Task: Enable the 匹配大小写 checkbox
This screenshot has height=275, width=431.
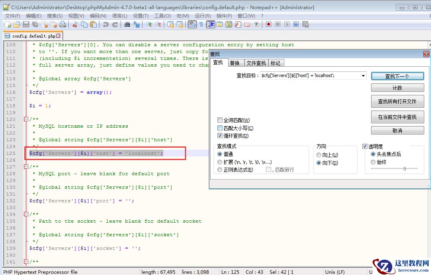Action: tap(220, 128)
